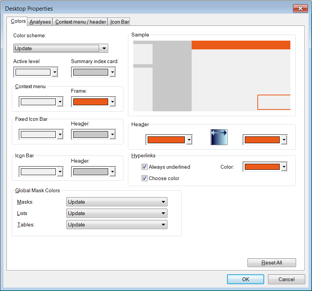The width and height of the screenshot is (312, 291).
Task: Uncheck the Choose color checkbox
Action: pyautogui.click(x=145, y=178)
